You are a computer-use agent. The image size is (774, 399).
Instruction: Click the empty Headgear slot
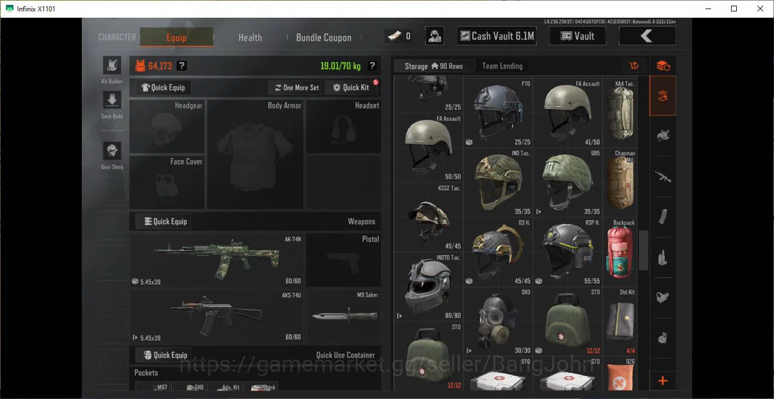click(x=167, y=126)
